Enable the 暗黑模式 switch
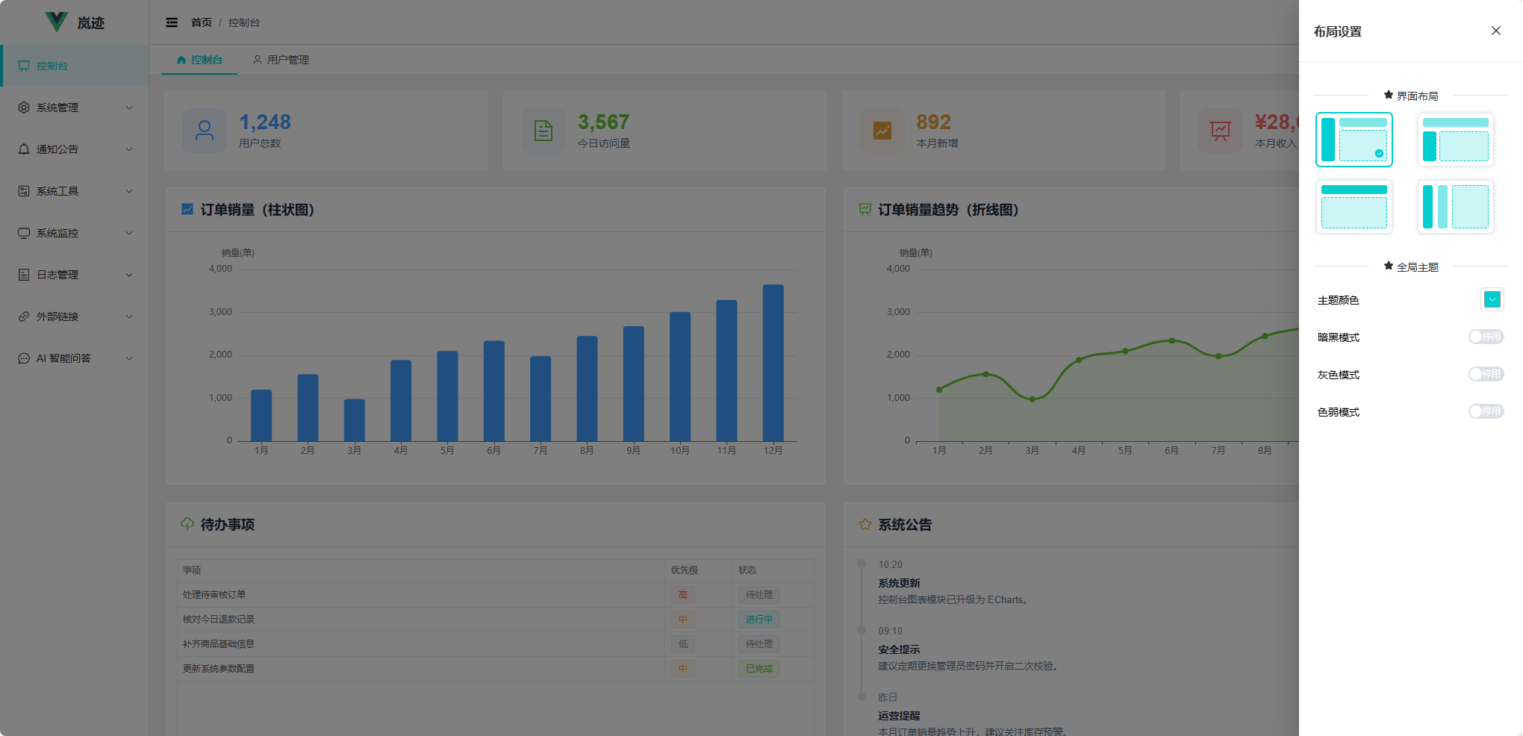Screen dimensions: 1523x736 tap(1485, 337)
